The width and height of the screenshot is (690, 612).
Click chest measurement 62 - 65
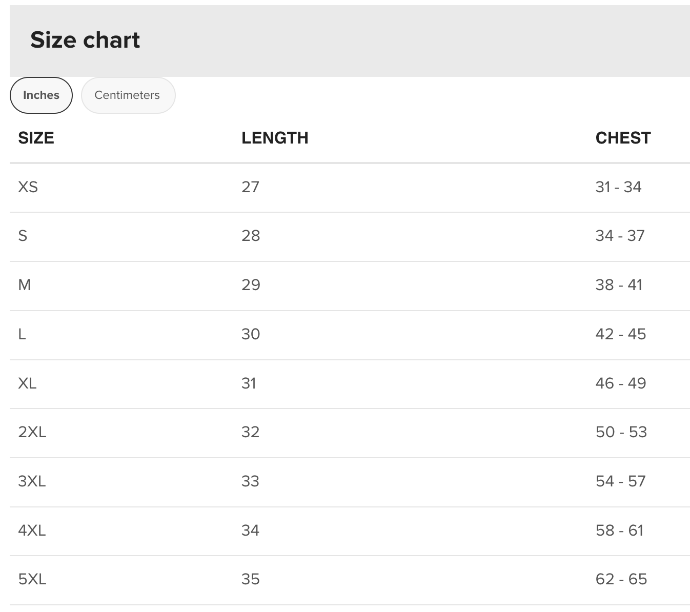(621, 579)
